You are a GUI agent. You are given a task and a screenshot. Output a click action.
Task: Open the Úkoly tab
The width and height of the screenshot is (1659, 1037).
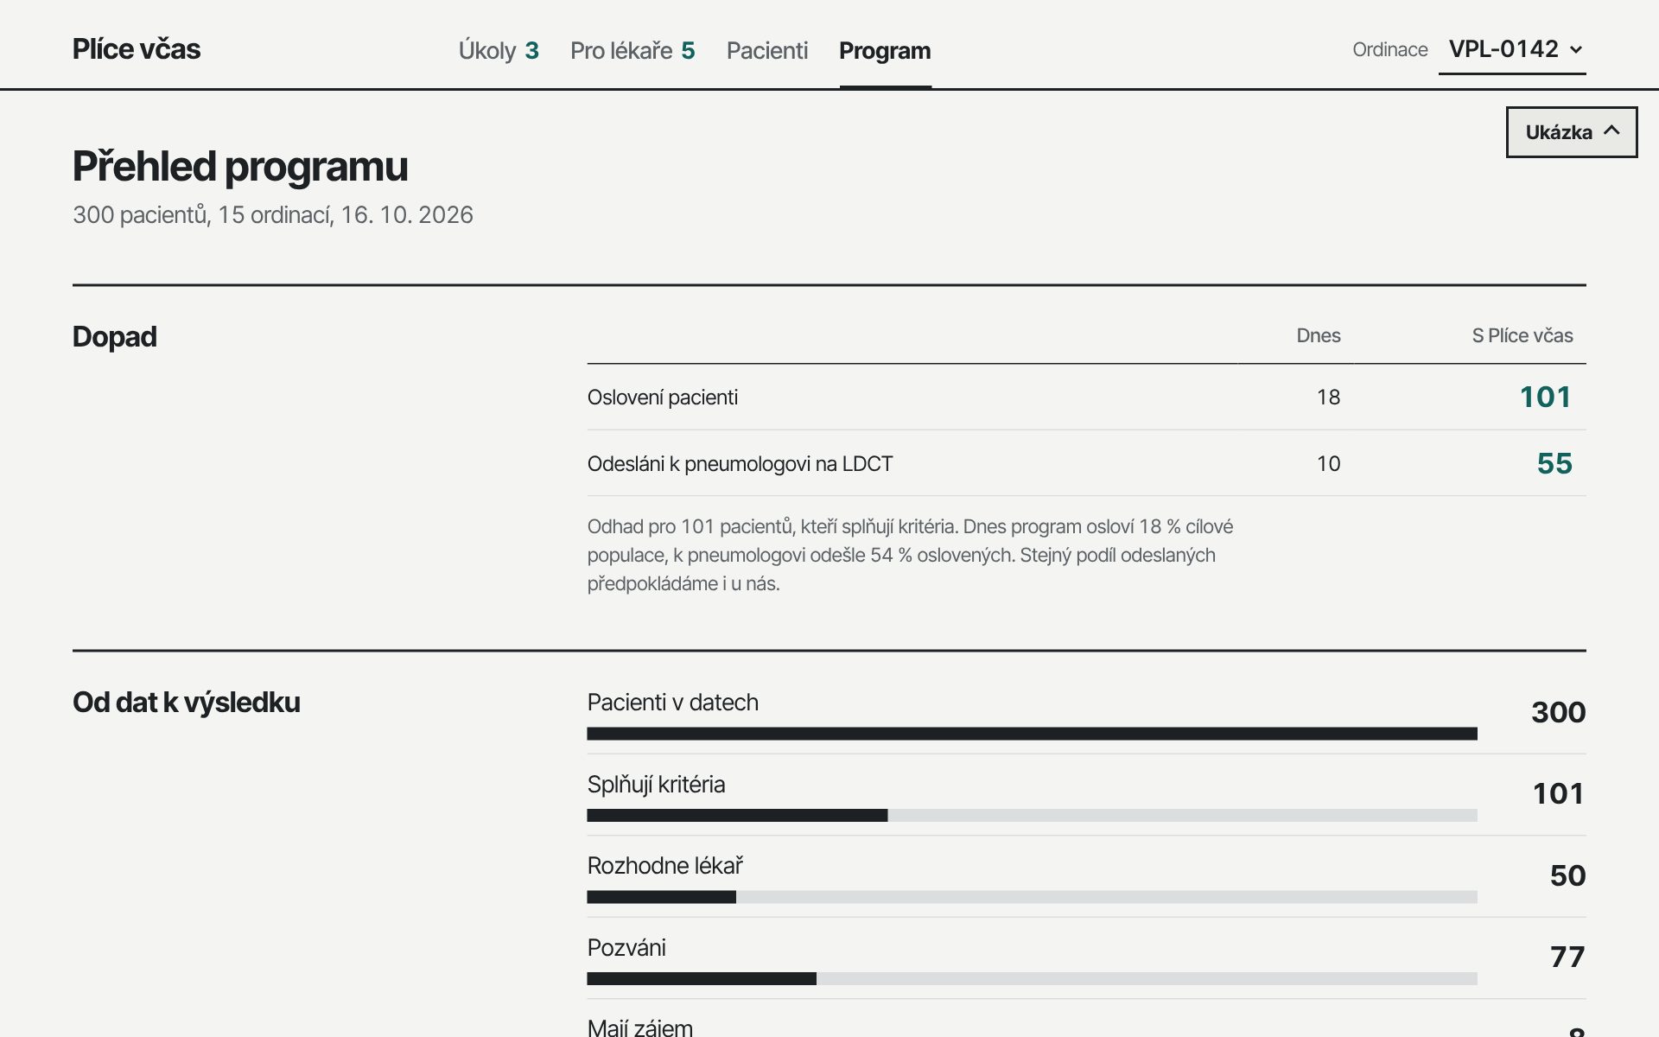click(499, 50)
